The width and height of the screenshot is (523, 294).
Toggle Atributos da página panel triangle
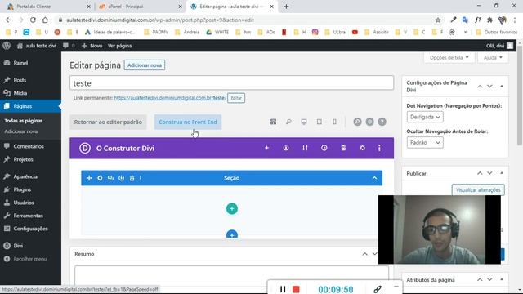pos(502,279)
